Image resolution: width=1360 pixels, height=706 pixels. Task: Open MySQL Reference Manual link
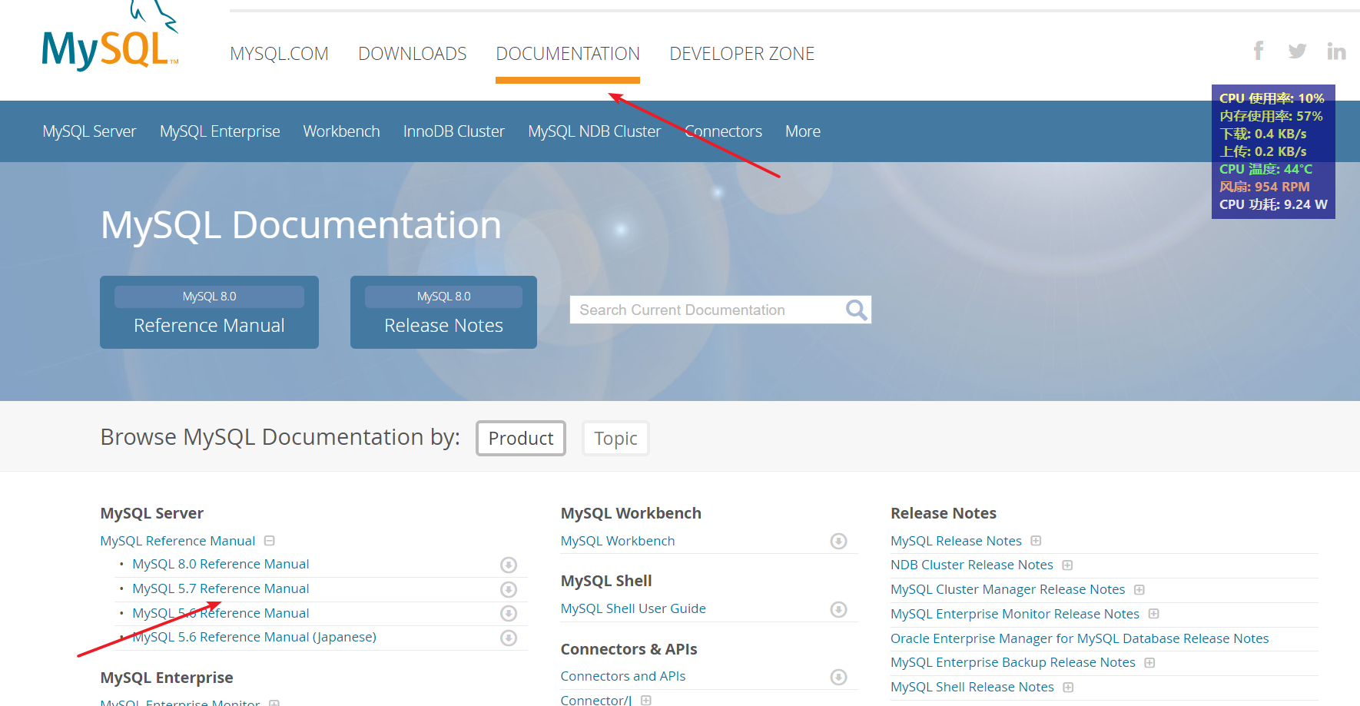pyautogui.click(x=177, y=541)
